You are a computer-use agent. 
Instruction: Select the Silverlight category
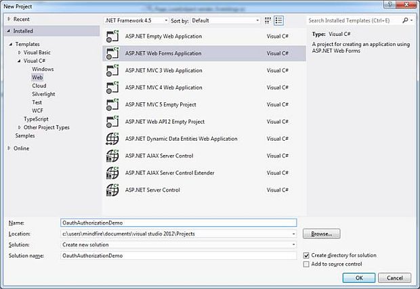tap(43, 94)
